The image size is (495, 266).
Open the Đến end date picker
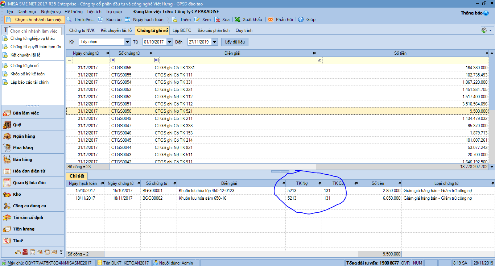(x=214, y=42)
